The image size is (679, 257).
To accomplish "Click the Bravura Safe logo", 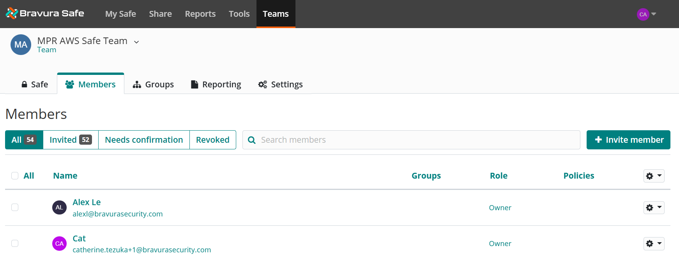I will click(x=45, y=14).
